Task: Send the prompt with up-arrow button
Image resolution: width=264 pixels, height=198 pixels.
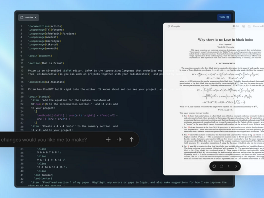Action: tap(131, 139)
